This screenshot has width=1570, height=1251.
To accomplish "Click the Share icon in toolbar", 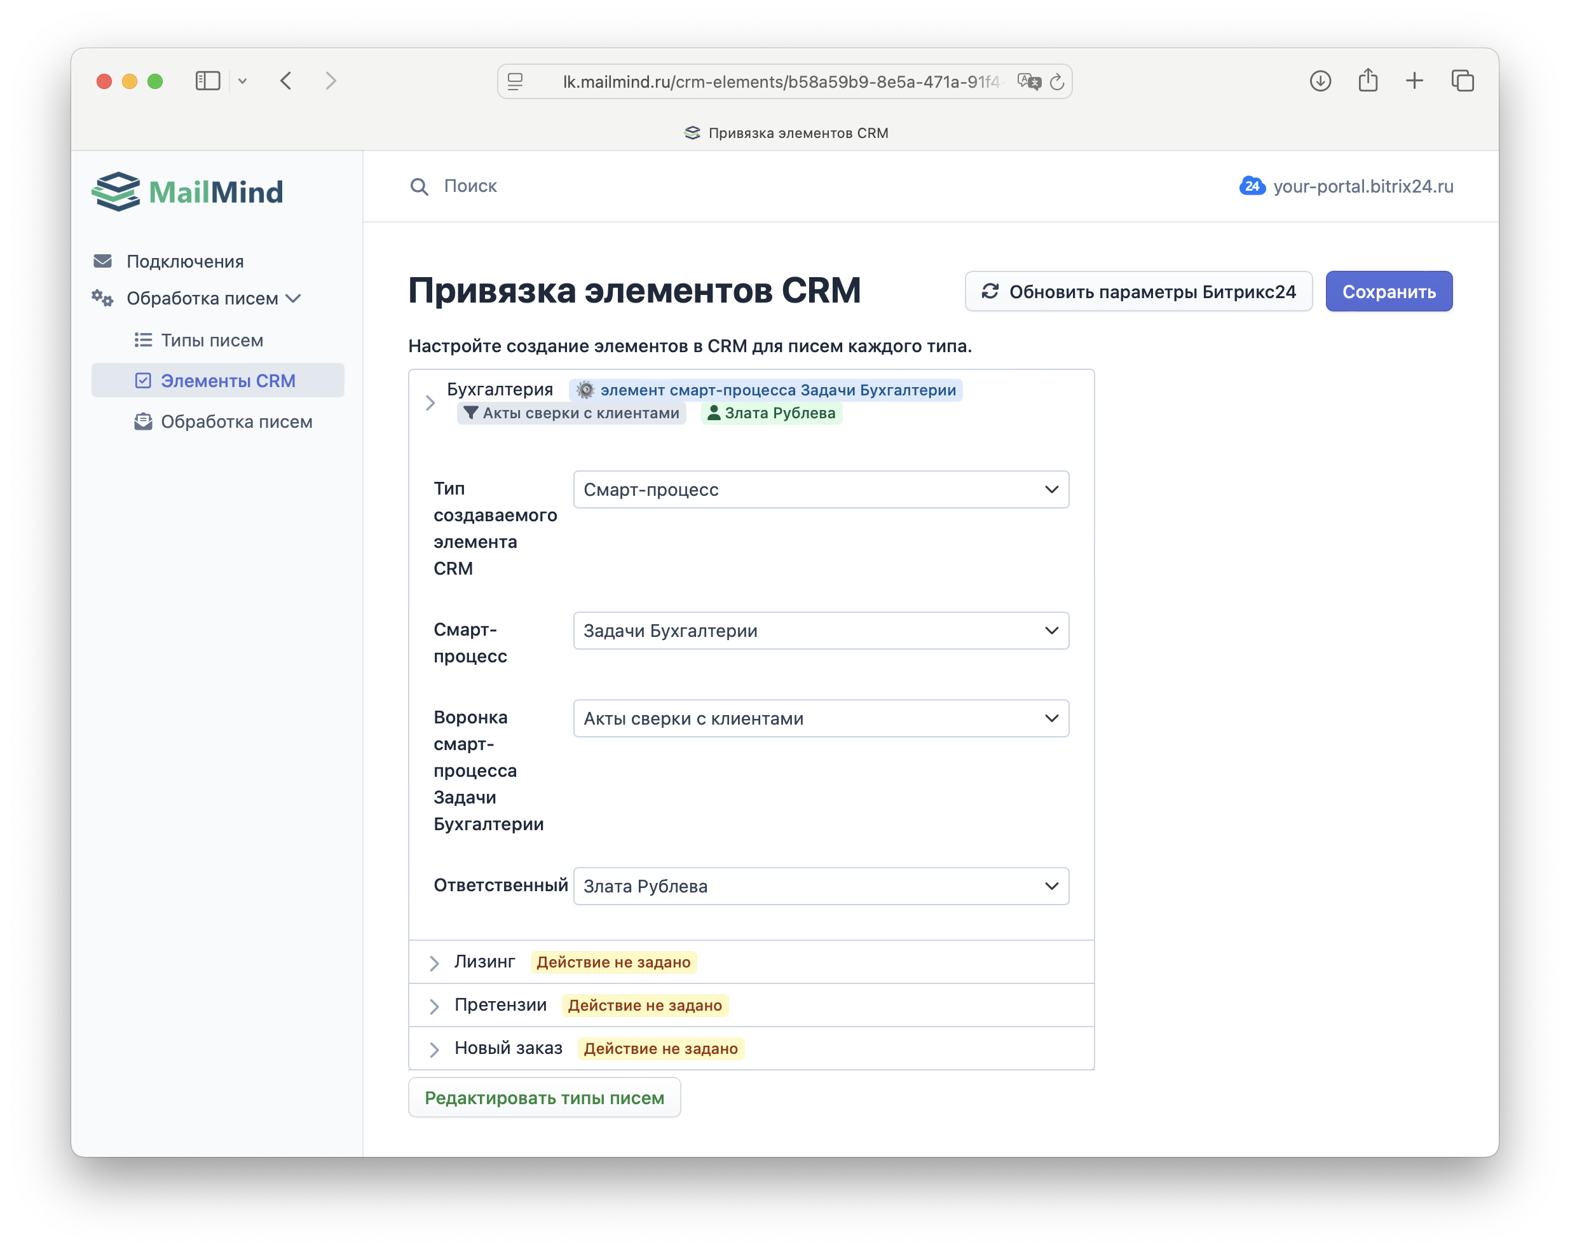I will click(x=1368, y=81).
